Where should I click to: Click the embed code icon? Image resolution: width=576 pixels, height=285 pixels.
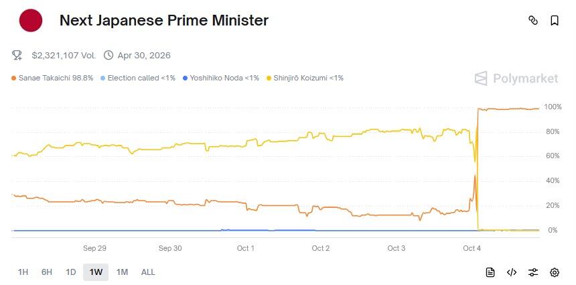(x=512, y=272)
